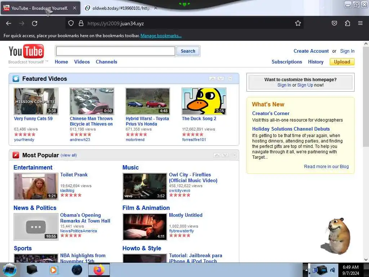The image size is (369, 277).
Task: Open the Mostly Untitled video title
Action: pyautogui.click(x=186, y=215)
